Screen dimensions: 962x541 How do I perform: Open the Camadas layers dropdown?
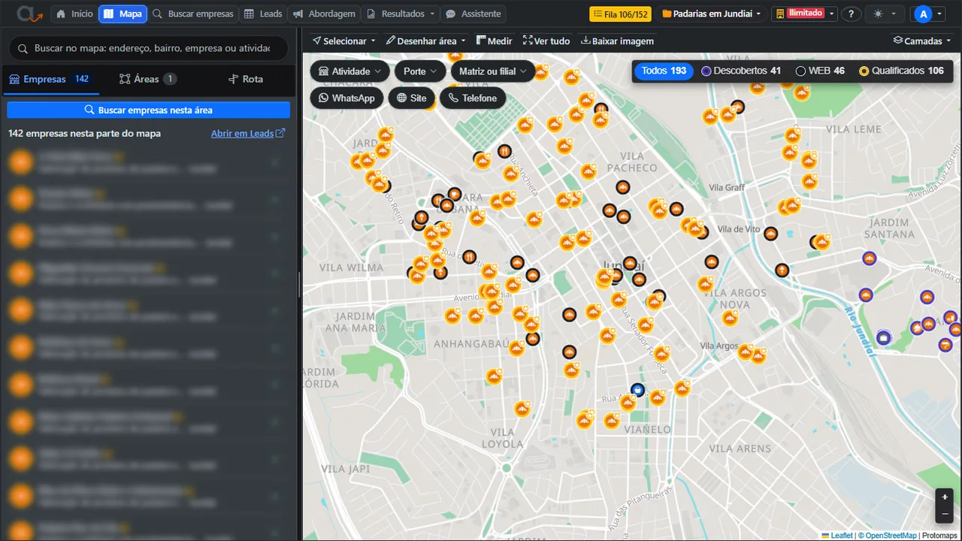[x=922, y=41]
